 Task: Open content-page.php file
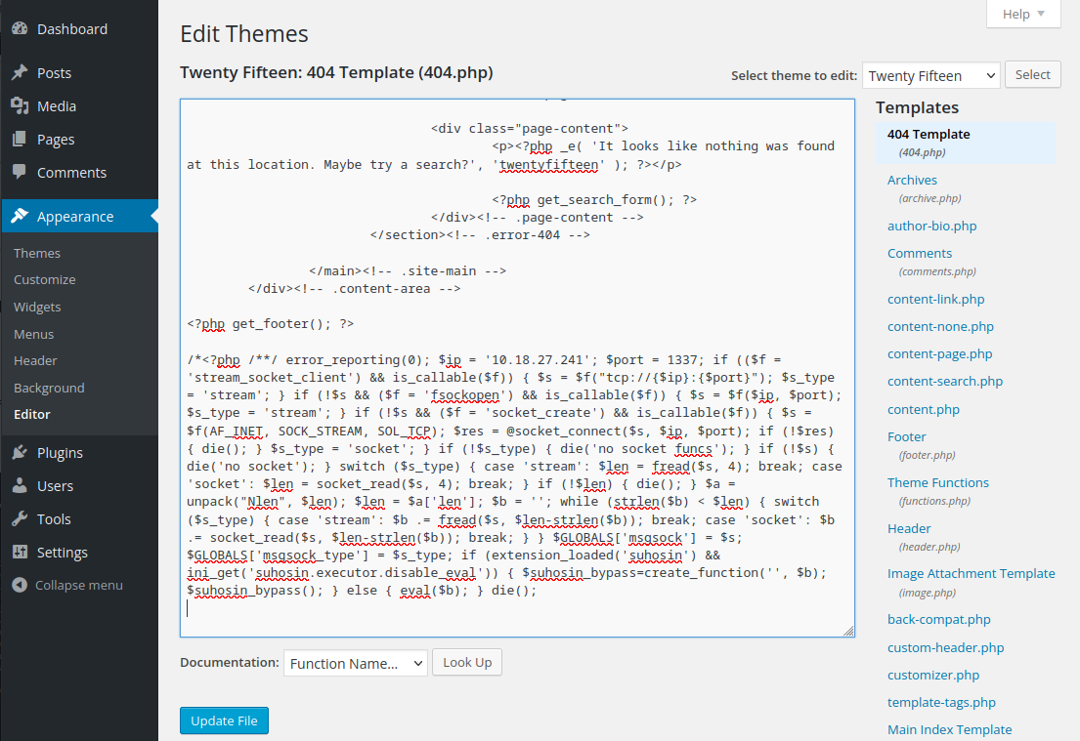pyautogui.click(x=939, y=354)
